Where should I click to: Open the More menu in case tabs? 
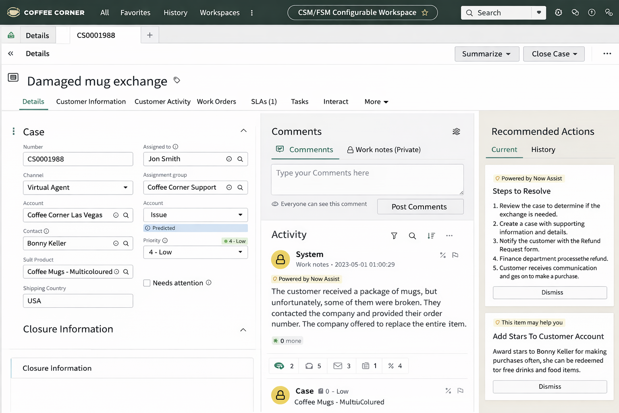click(375, 102)
